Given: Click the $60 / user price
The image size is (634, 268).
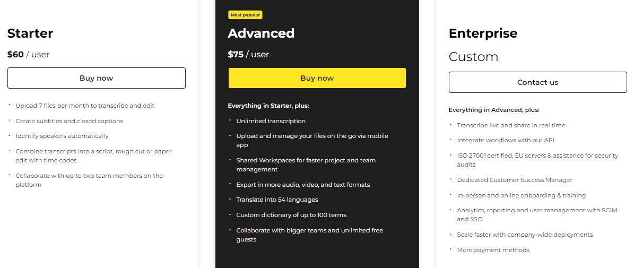Looking at the screenshot, I should coord(28,54).
